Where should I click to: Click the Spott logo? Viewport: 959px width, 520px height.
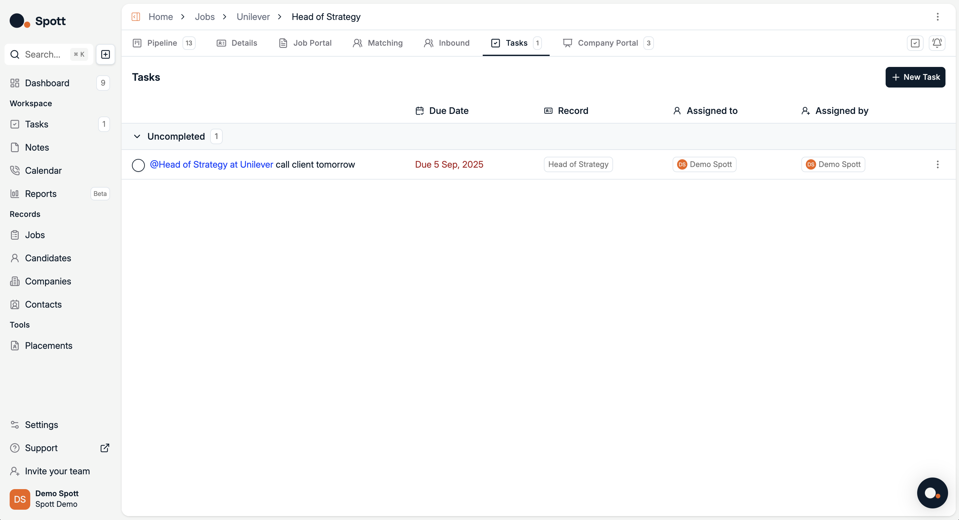pyautogui.click(x=38, y=21)
